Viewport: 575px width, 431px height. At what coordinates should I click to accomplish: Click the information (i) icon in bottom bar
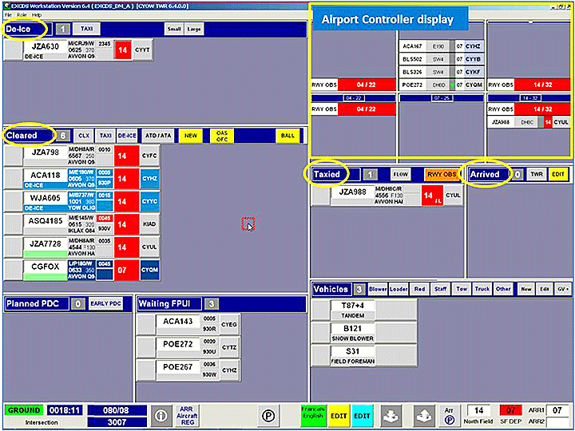pos(161,415)
